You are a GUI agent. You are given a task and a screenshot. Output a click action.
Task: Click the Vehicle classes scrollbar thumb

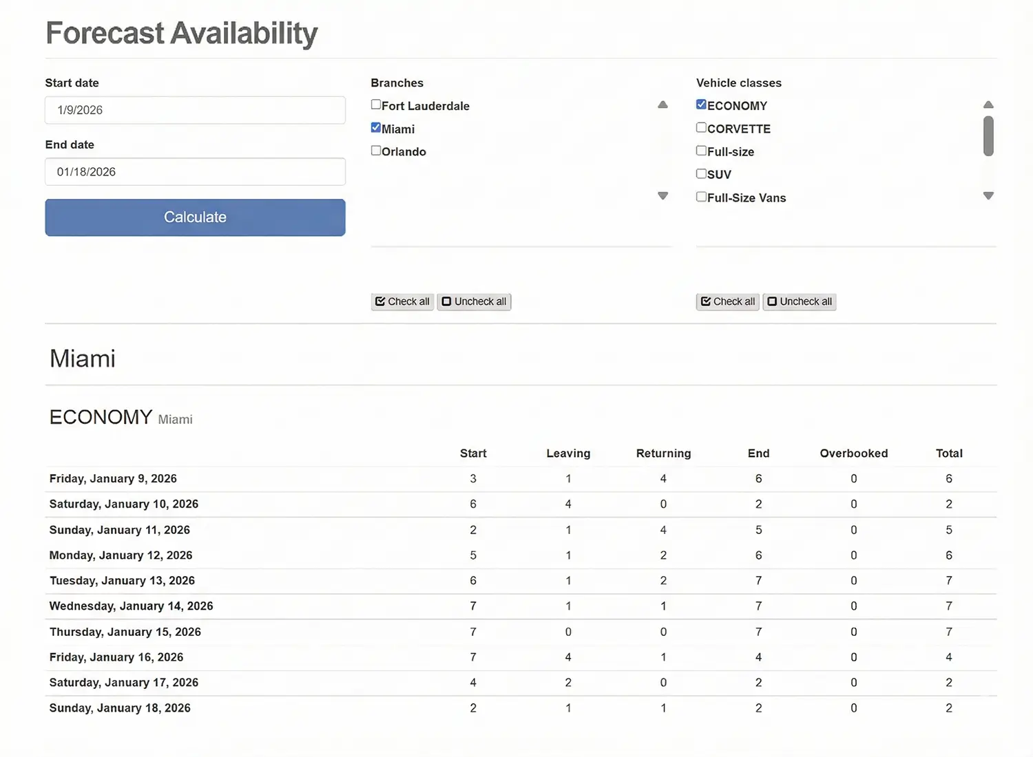[988, 137]
